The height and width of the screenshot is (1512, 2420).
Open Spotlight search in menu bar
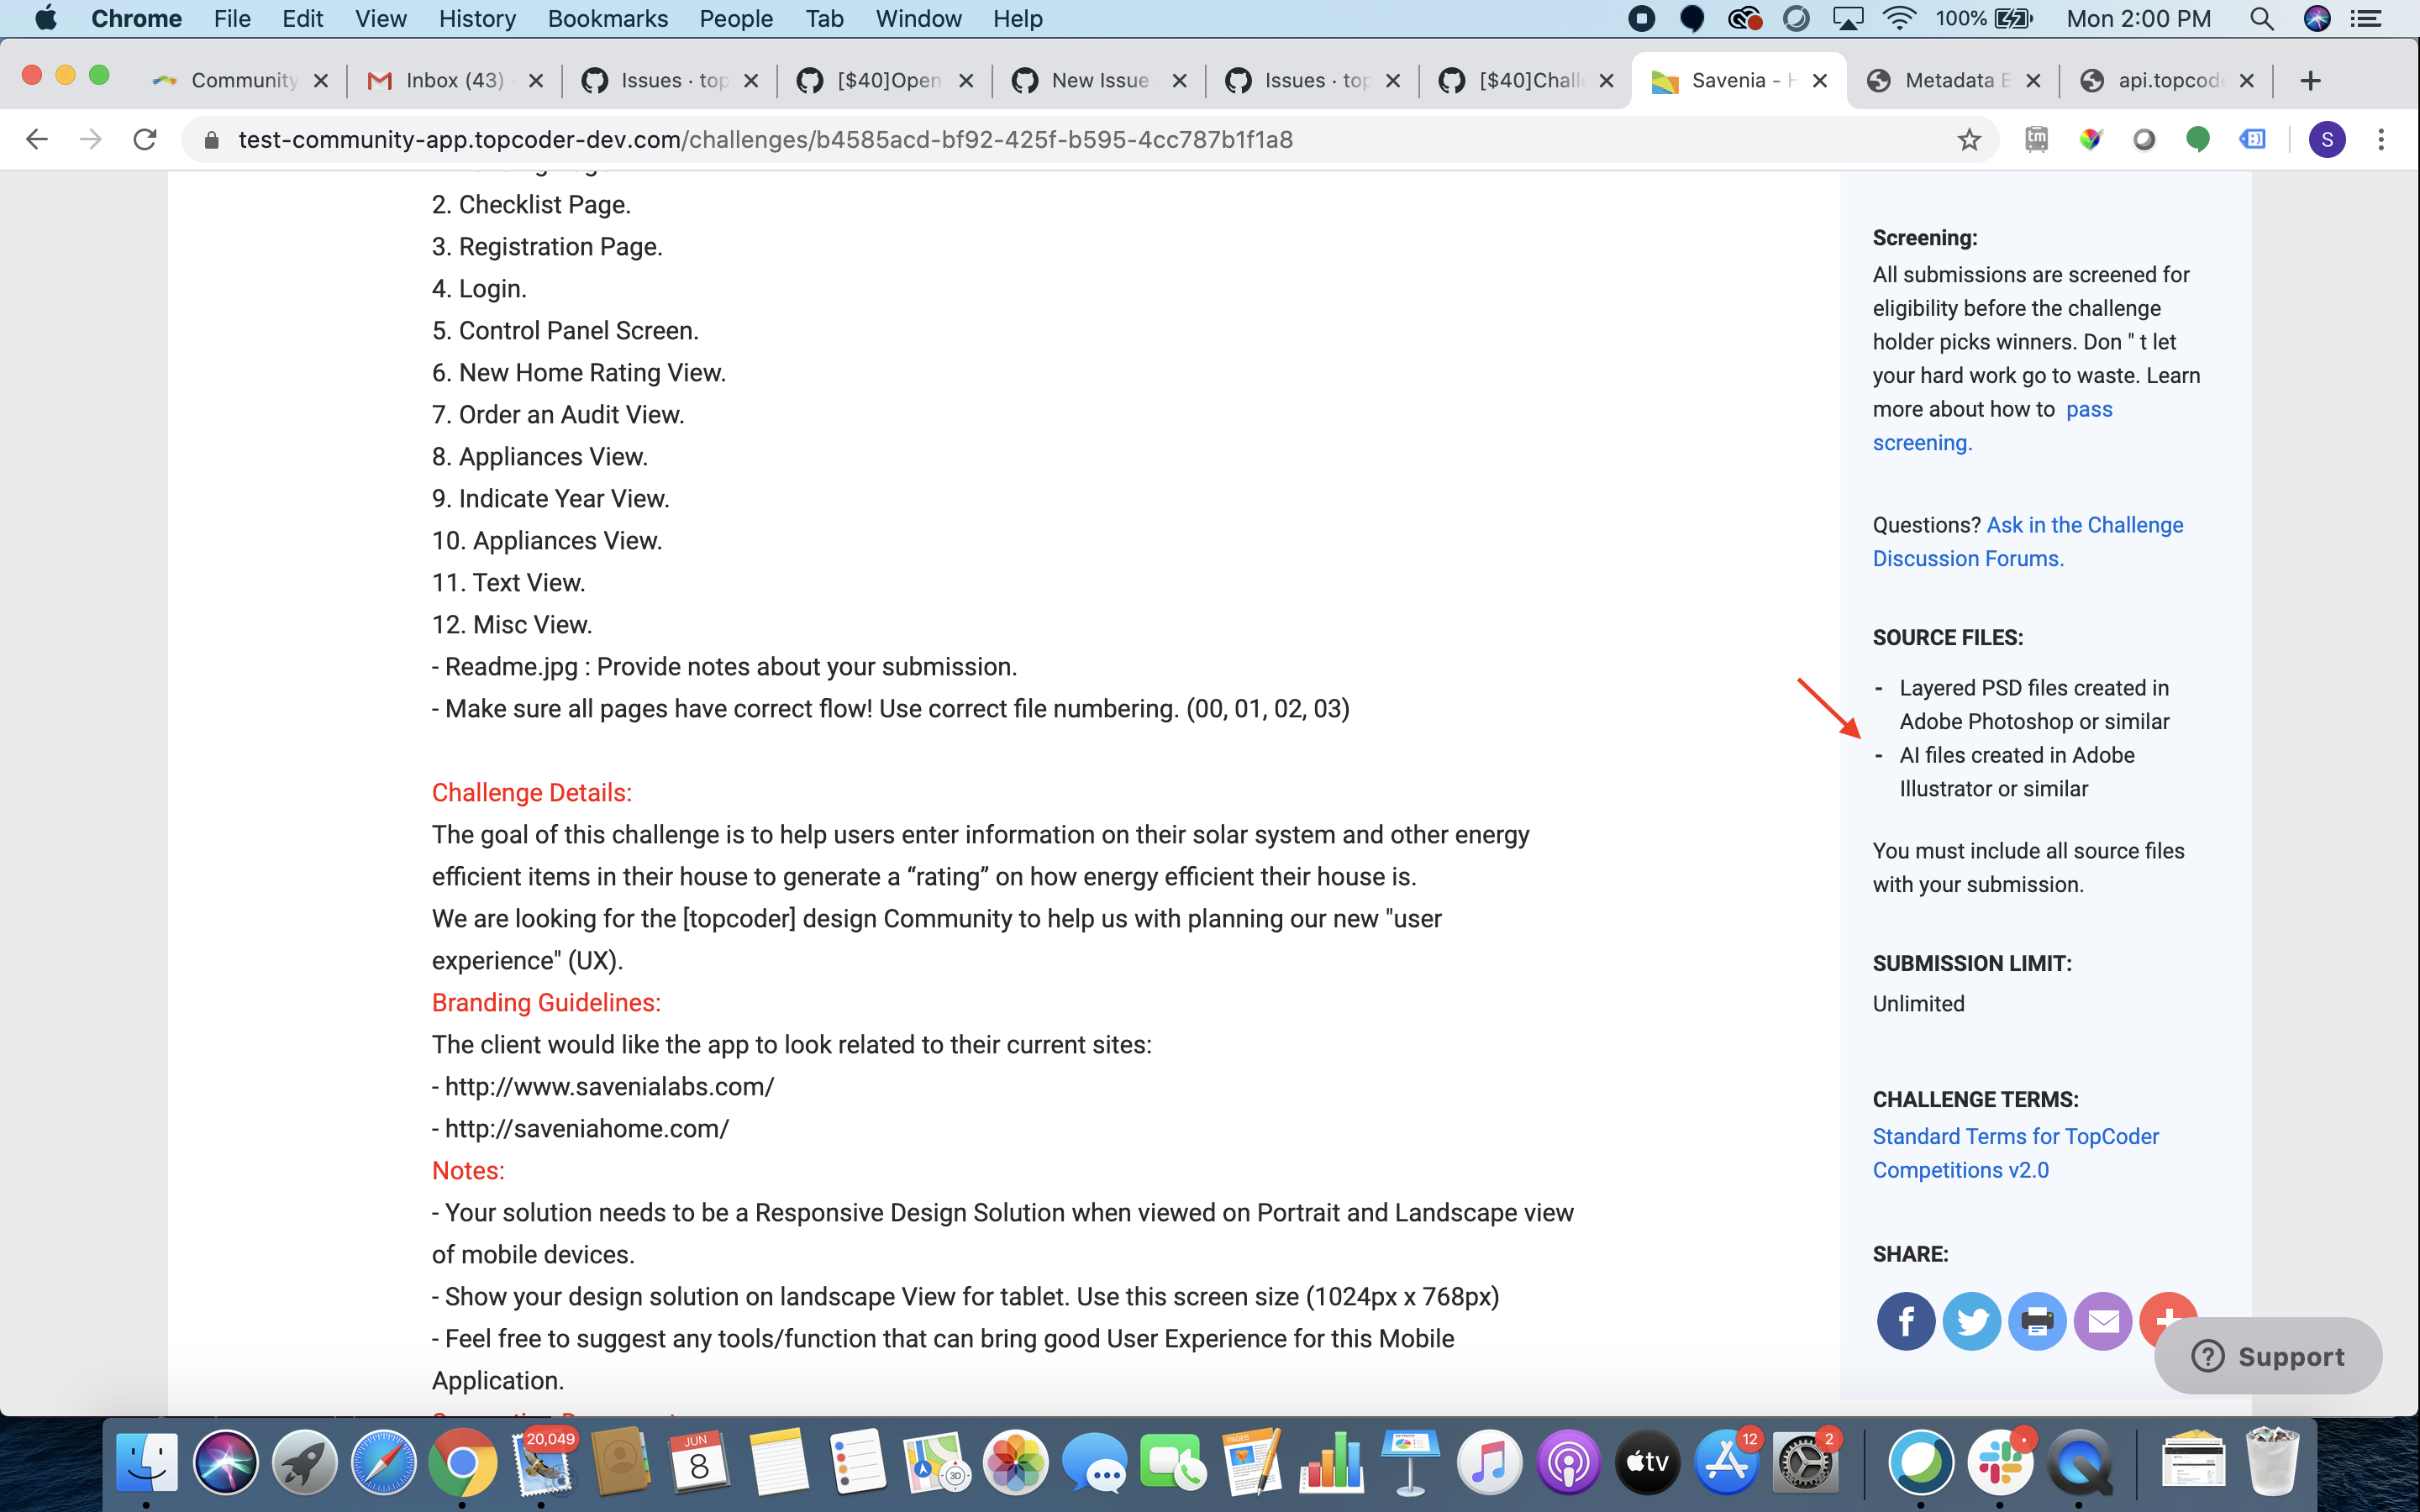click(2261, 19)
